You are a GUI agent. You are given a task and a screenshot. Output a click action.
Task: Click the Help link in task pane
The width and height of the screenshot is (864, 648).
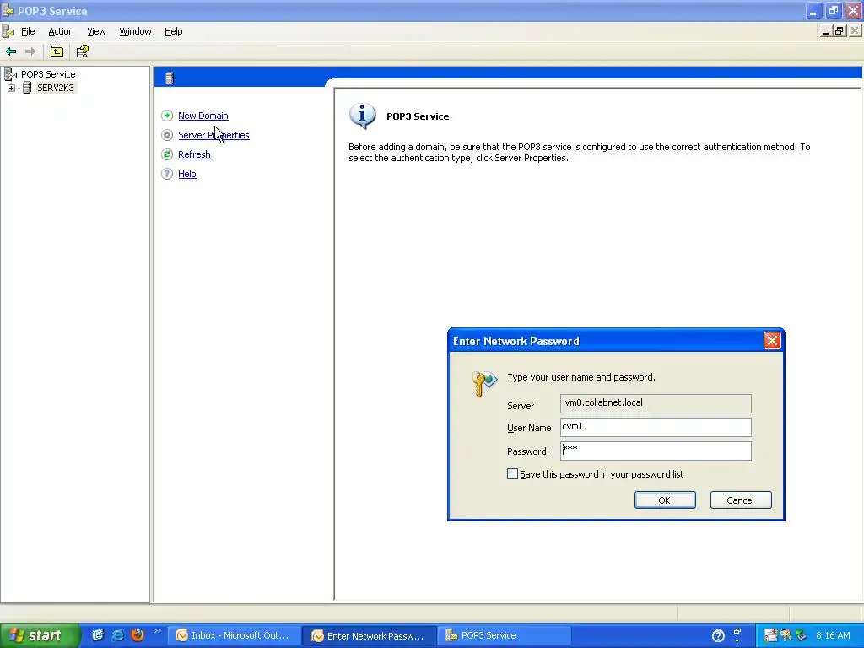(x=186, y=174)
